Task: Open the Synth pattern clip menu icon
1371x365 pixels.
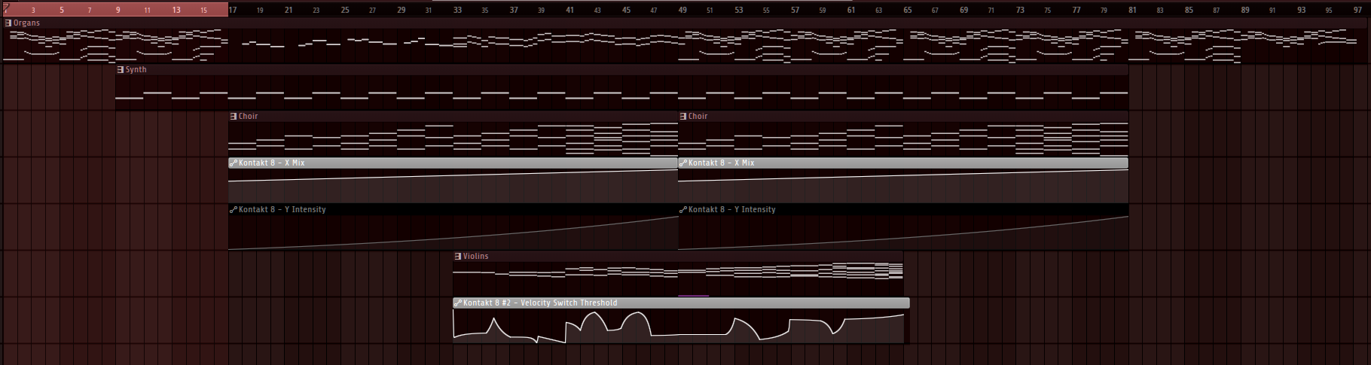Action: pos(121,70)
